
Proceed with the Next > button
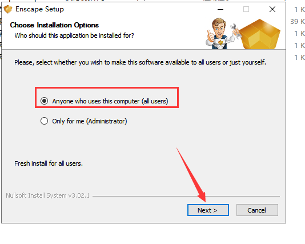pyautogui.click(x=208, y=210)
